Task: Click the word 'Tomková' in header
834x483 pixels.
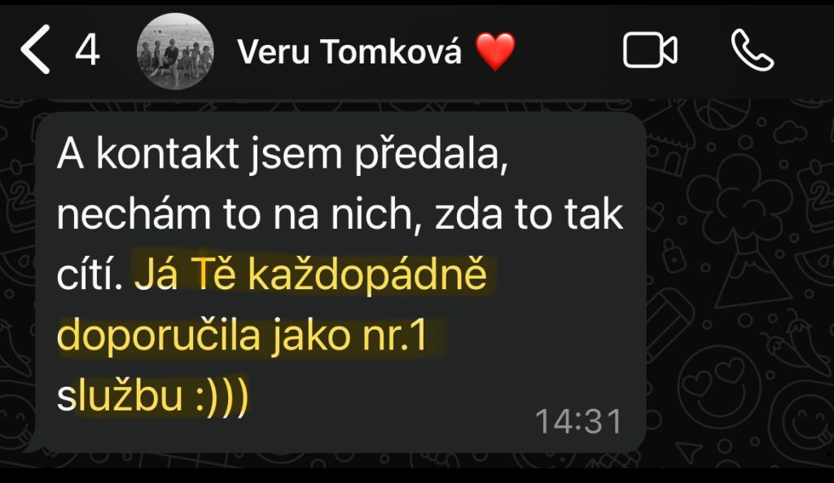Action: pos(392,51)
